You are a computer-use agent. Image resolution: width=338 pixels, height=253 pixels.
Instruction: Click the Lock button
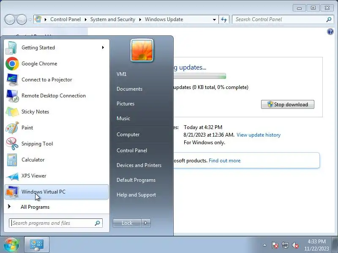click(x=127, y=223)
